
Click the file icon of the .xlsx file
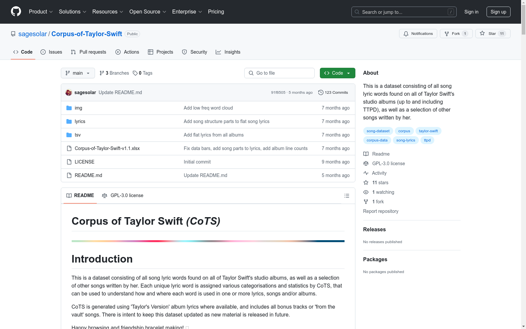point(69,148)
